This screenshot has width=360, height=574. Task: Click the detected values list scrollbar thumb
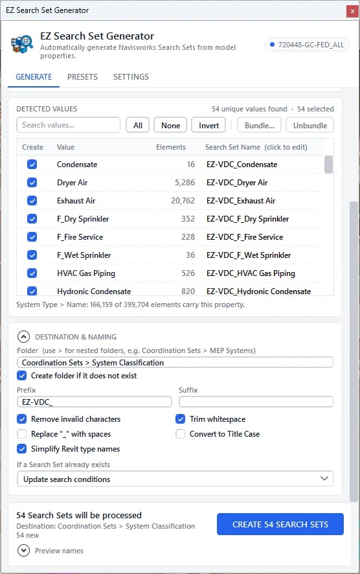[x=328, y=165]
